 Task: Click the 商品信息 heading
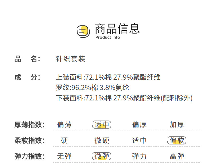point(117,29)
